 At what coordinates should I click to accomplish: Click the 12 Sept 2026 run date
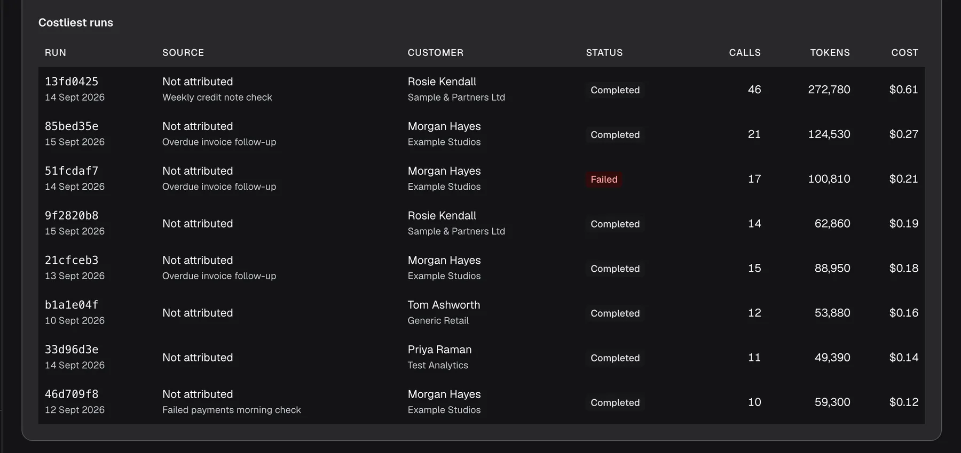tap(75, 410)
